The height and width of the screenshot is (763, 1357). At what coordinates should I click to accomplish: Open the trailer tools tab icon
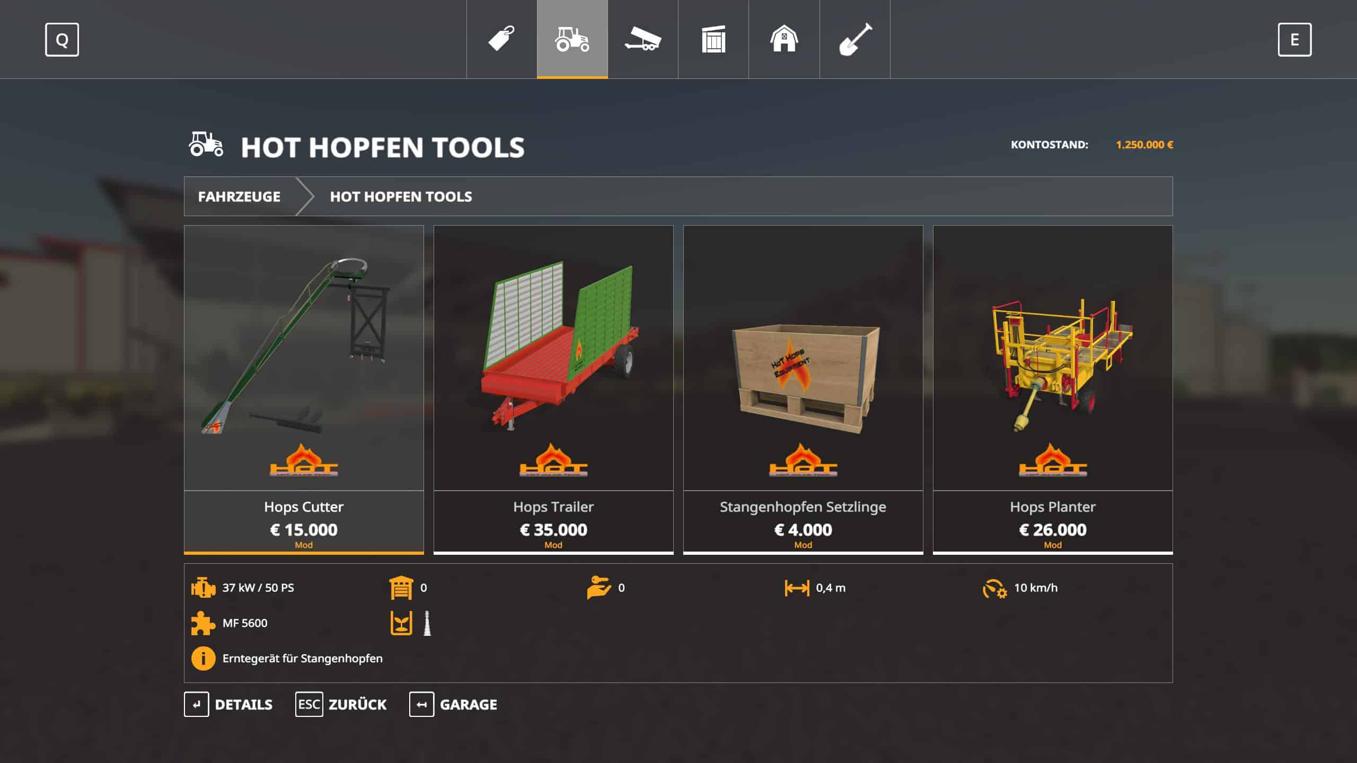(x=642, y=39)
